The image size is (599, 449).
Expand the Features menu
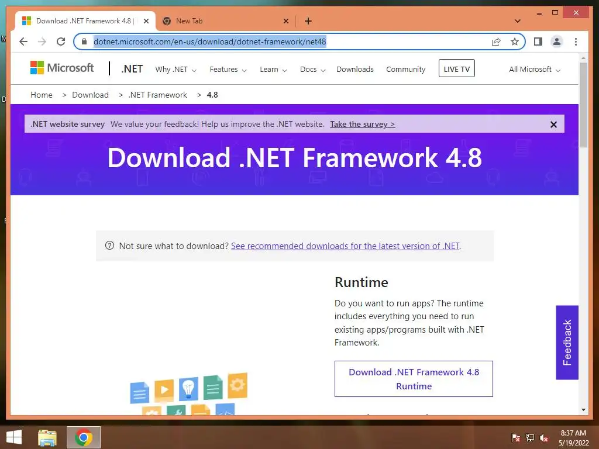pos(228,70)
